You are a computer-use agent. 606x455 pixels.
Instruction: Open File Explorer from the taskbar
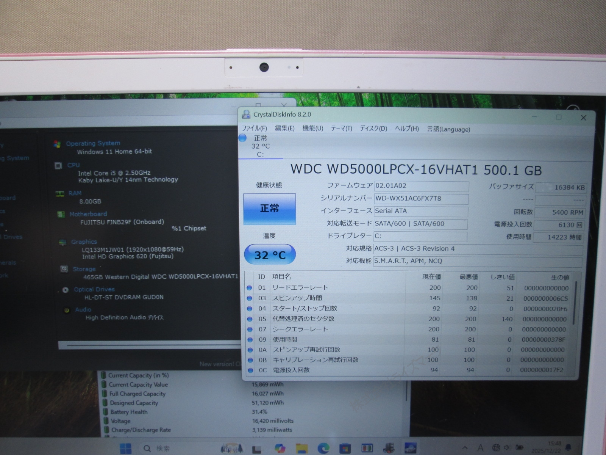[301, 448]
